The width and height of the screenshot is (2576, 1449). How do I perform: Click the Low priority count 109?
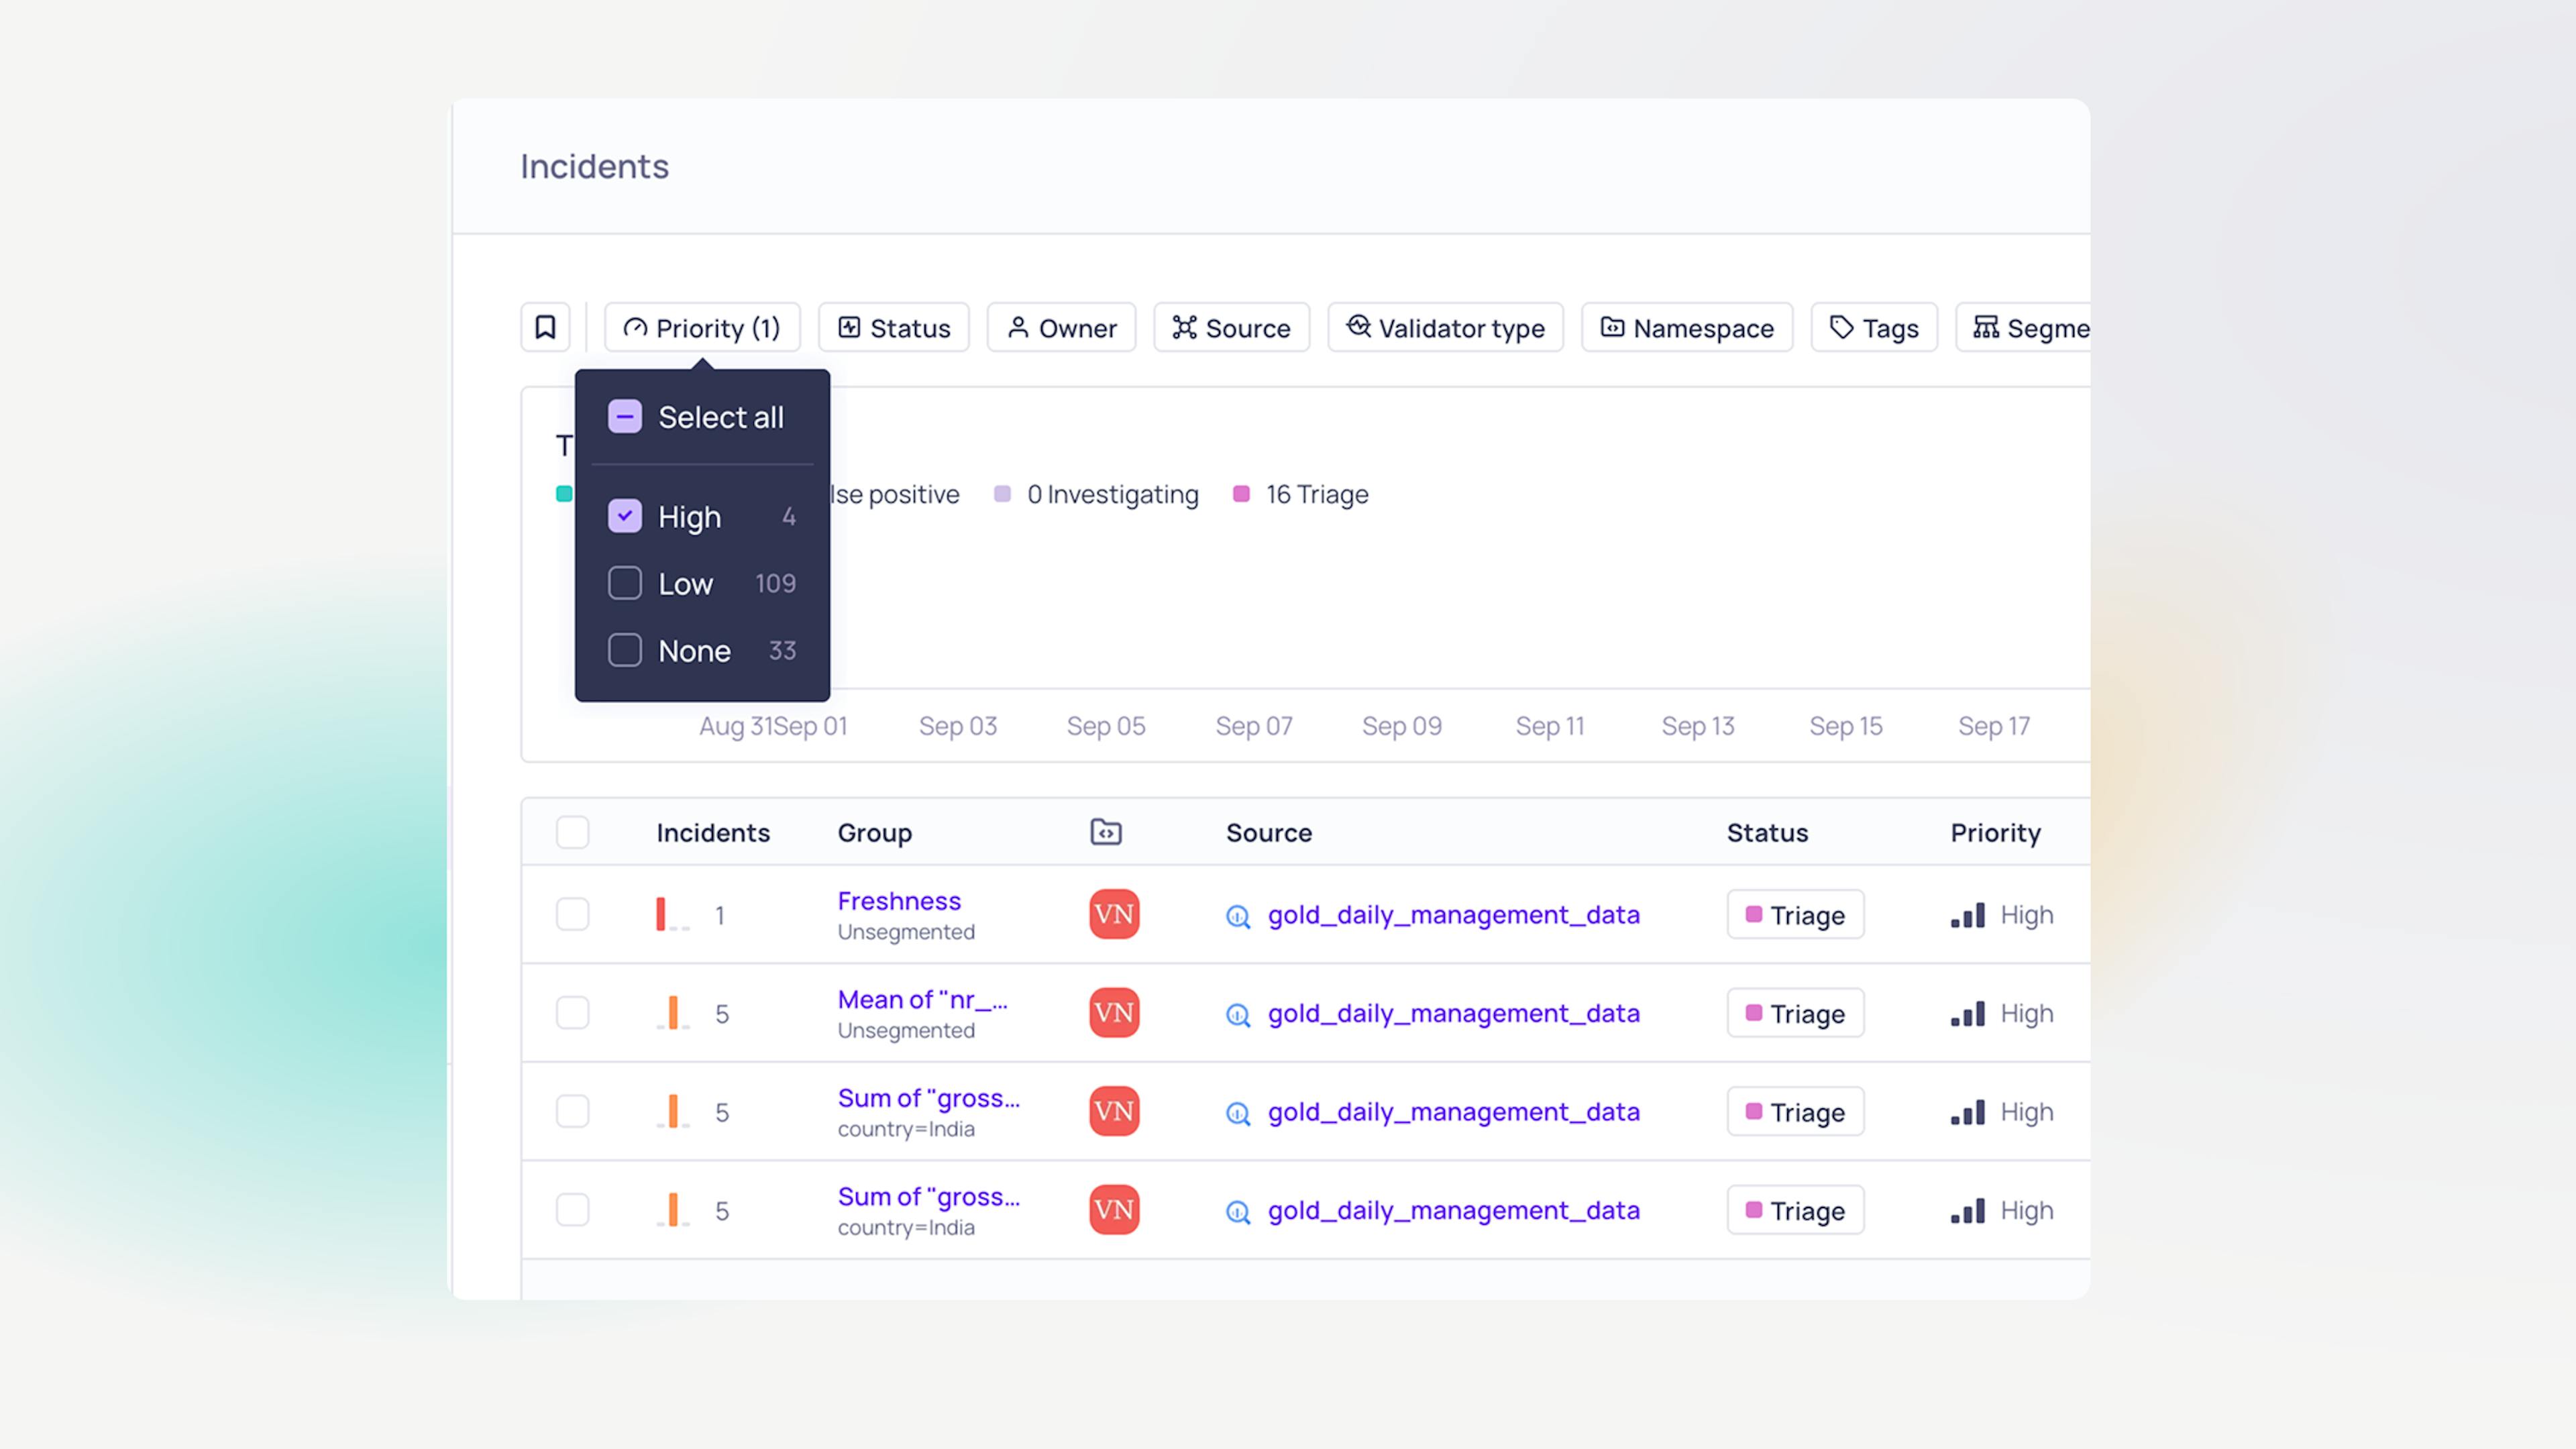point(775,583)
